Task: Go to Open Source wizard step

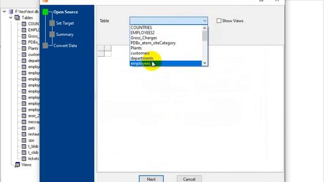Action: pos(65,12)
